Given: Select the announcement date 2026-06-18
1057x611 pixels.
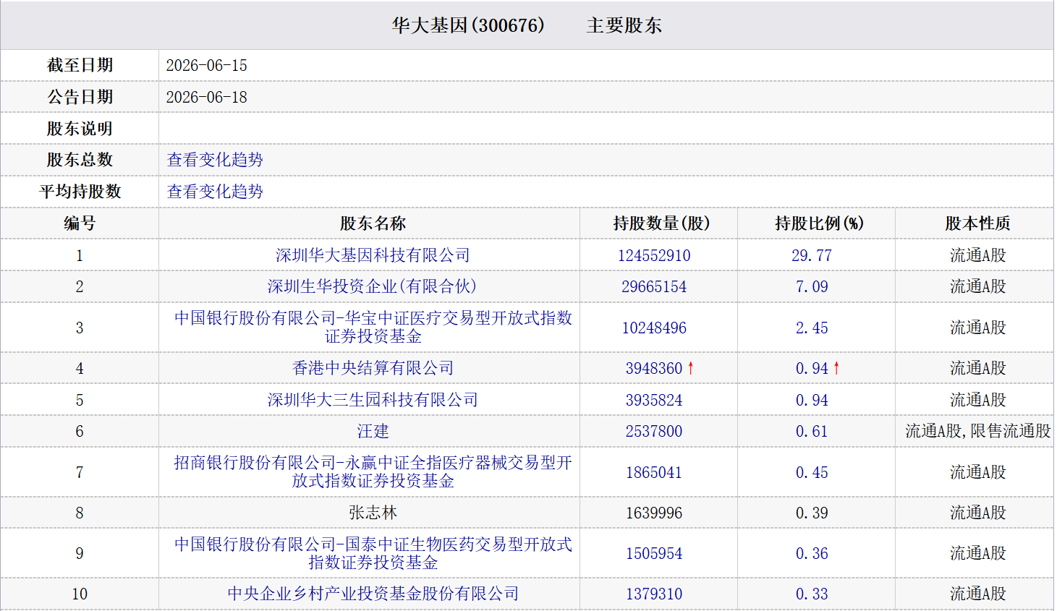Looking at the screenshot, I should [207, 97].
